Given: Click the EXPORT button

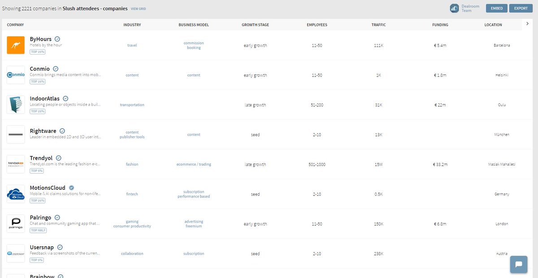Looking at the screenshot, I should point(521,8).
